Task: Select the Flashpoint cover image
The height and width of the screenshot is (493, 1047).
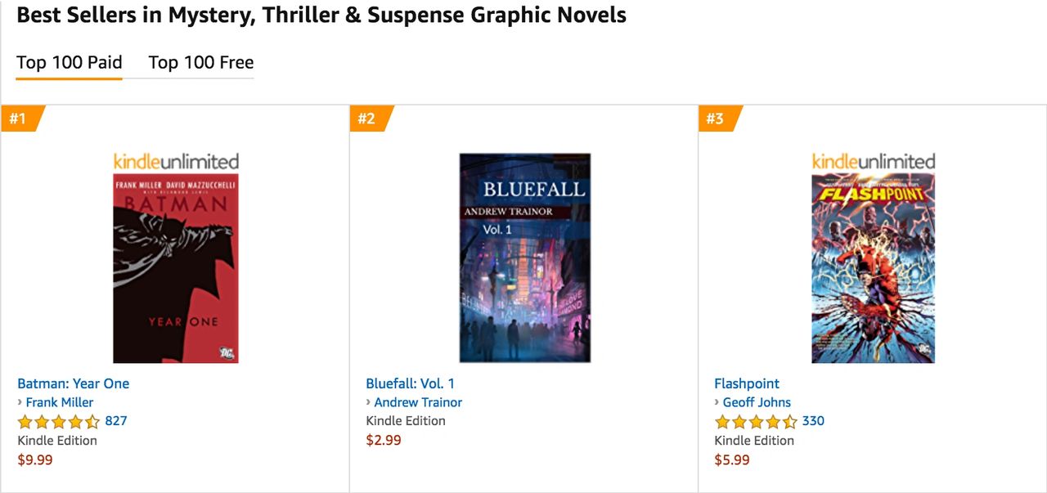Action: pyautogui.click(x=873, y=268)
